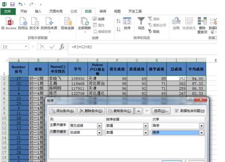Expand the Refresh All dropdown arrow
The height and width of the screenshot is (162, 225).
coord(85,32)
